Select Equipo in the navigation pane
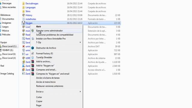The width and height of the screenshot is (192, 108). tap(4, 42)
